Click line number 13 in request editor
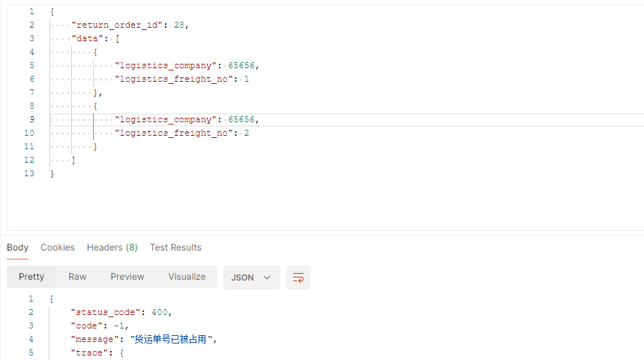 tap(29, 173)
